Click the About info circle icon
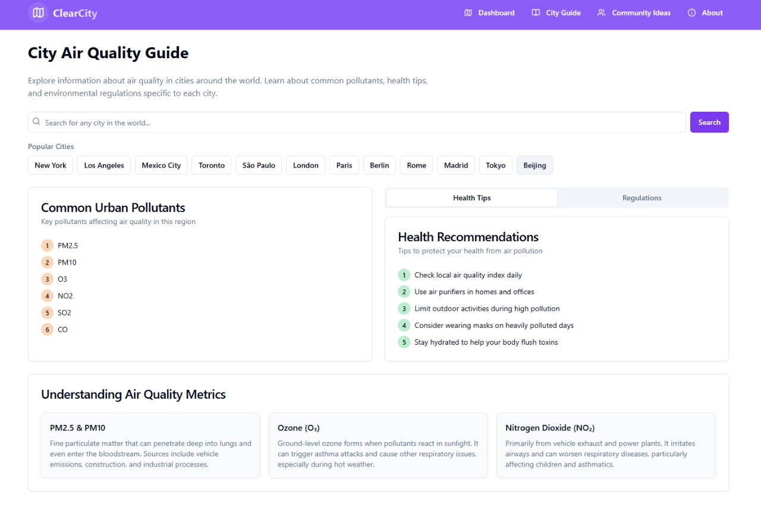The width and height of the screenshot is (761, 514). (x=691, y=12)
